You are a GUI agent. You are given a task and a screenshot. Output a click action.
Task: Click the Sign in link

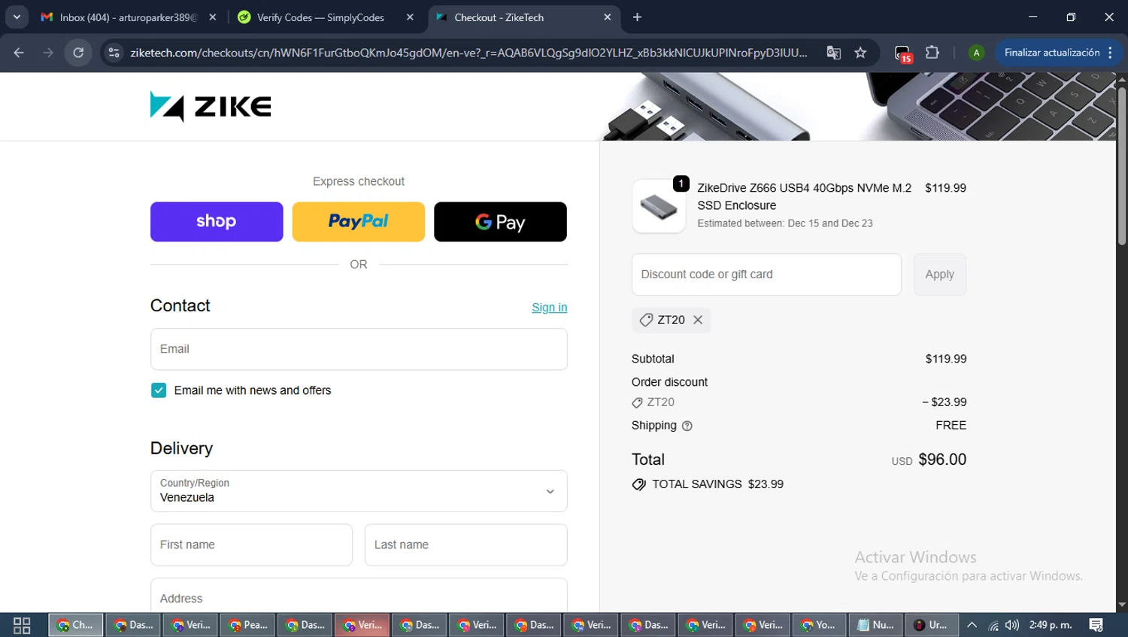pyautogui.click(x=550, y=307)
